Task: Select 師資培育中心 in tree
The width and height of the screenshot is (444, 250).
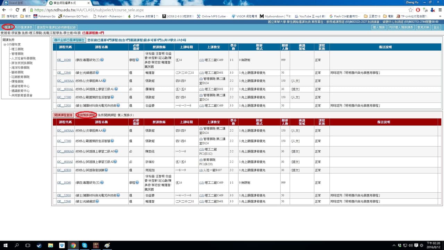Action: point(20,86)
